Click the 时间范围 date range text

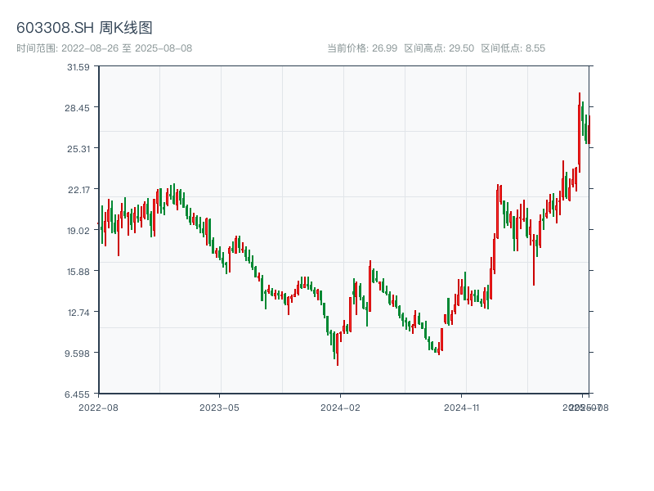pyautogui.click(x=104, y=48)
